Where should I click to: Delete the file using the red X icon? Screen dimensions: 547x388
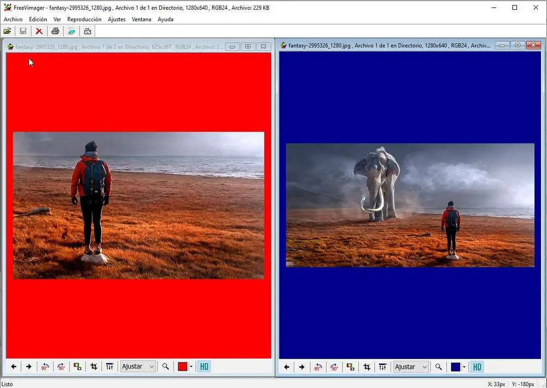(x=39, y=31)
